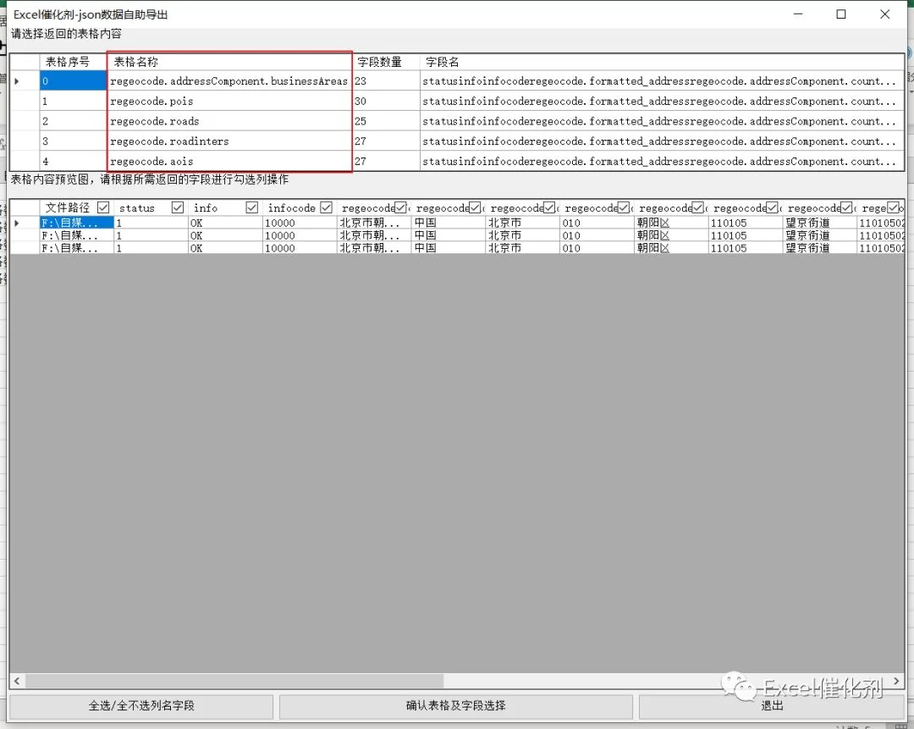Maximize the json数据自助导出 window
This screenshot has width=914, height=729.
(841, 14)
